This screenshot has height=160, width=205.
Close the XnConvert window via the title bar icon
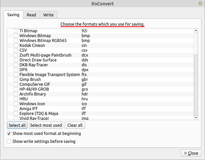point(200,4)
